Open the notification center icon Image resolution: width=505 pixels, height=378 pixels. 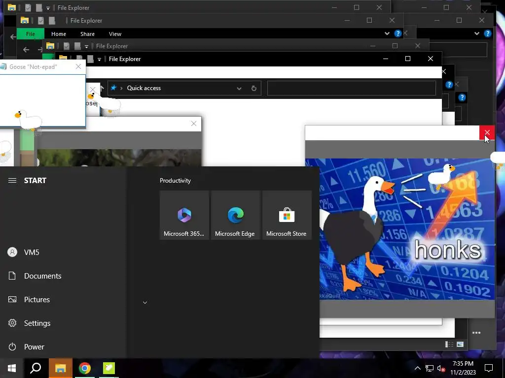pyautogui.click(x=489, y=368)
